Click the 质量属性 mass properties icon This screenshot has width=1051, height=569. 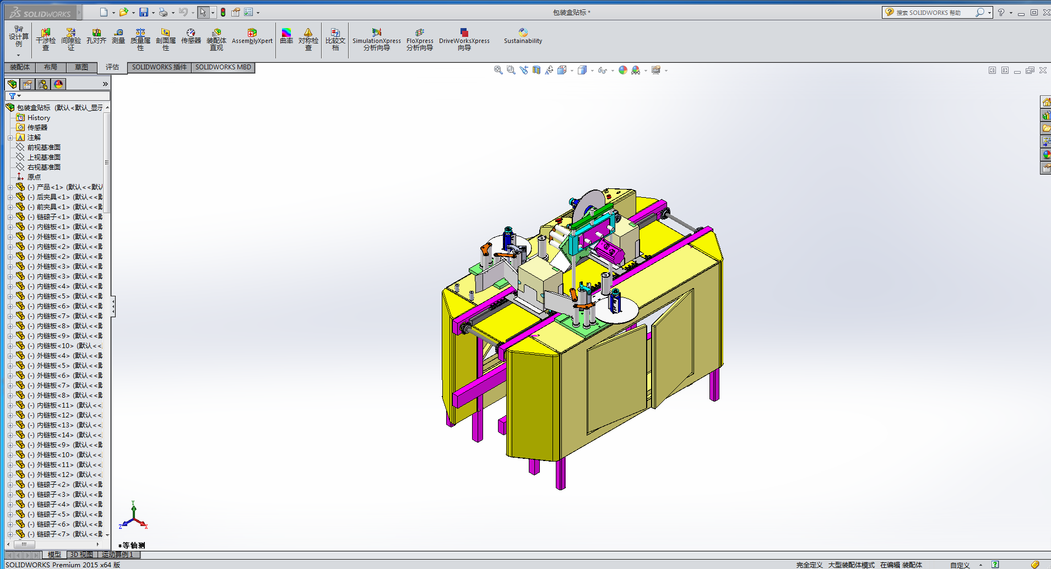pos(140,40)
